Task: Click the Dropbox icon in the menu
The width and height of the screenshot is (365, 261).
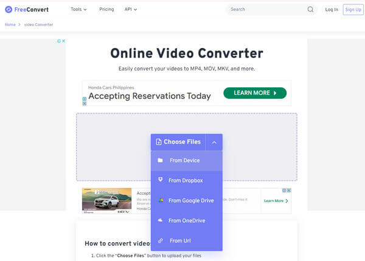Action: coord(161,180)
